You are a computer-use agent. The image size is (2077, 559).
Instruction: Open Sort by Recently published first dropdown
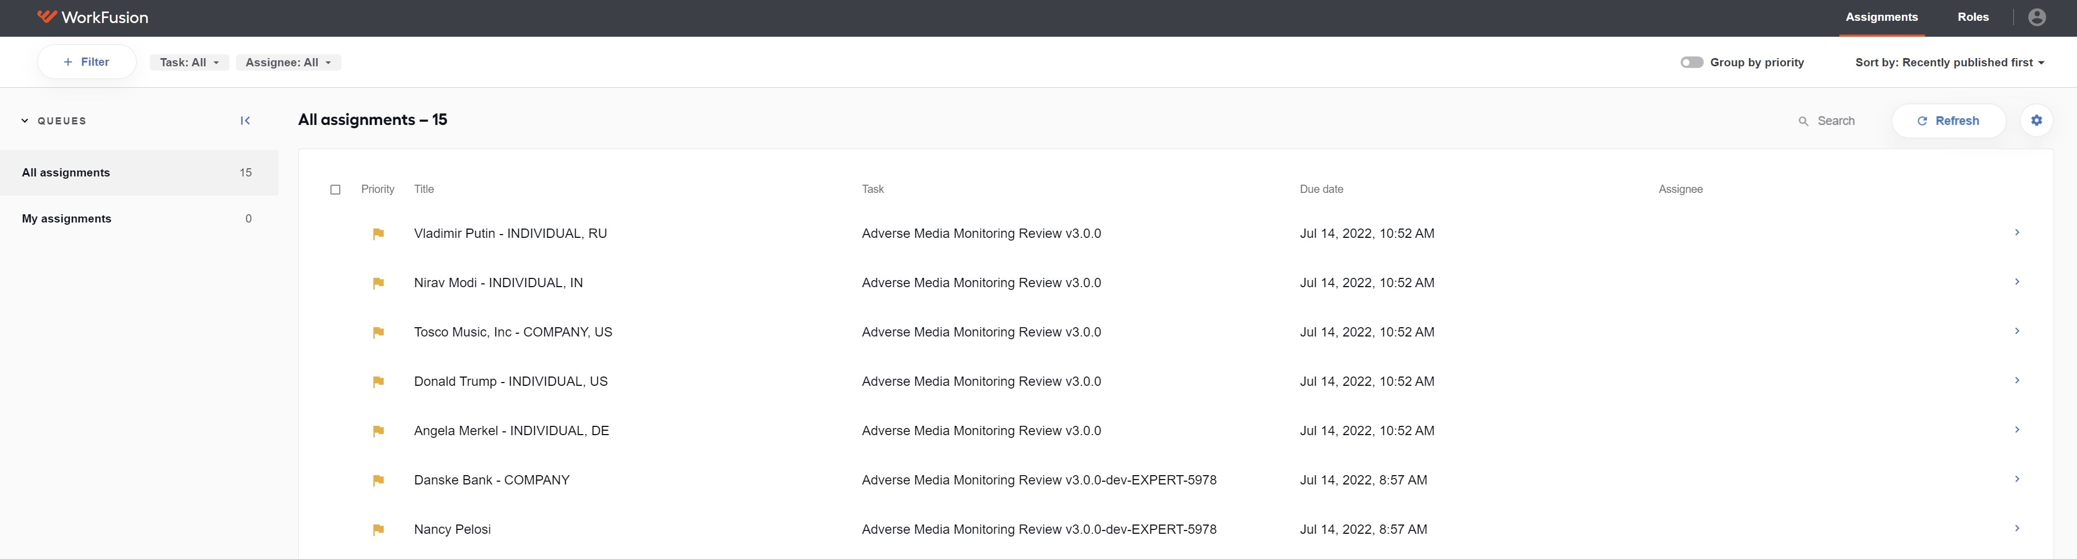point(1950,62)
